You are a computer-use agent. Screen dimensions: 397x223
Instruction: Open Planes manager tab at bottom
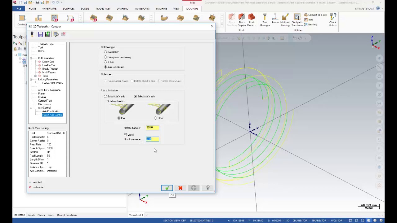tap(41, 215)
